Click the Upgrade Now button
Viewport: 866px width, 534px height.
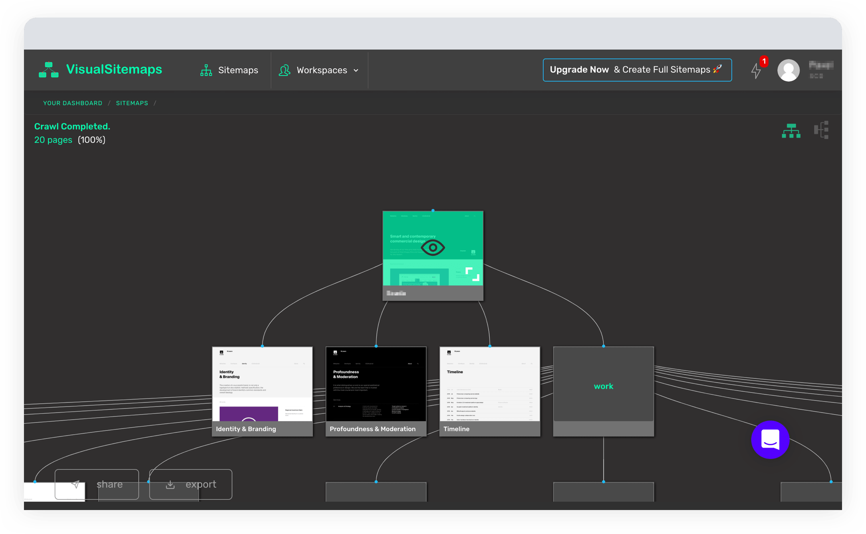pyautogui.click(x=637, y=70)
